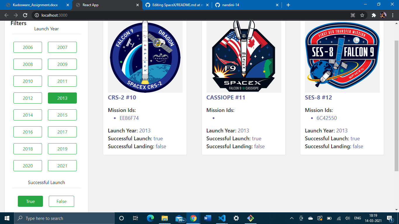The height and width of the screenshot is (224, 399).
Task: Toggle off the 2013 launch year filter
Action: click(62, 98)
